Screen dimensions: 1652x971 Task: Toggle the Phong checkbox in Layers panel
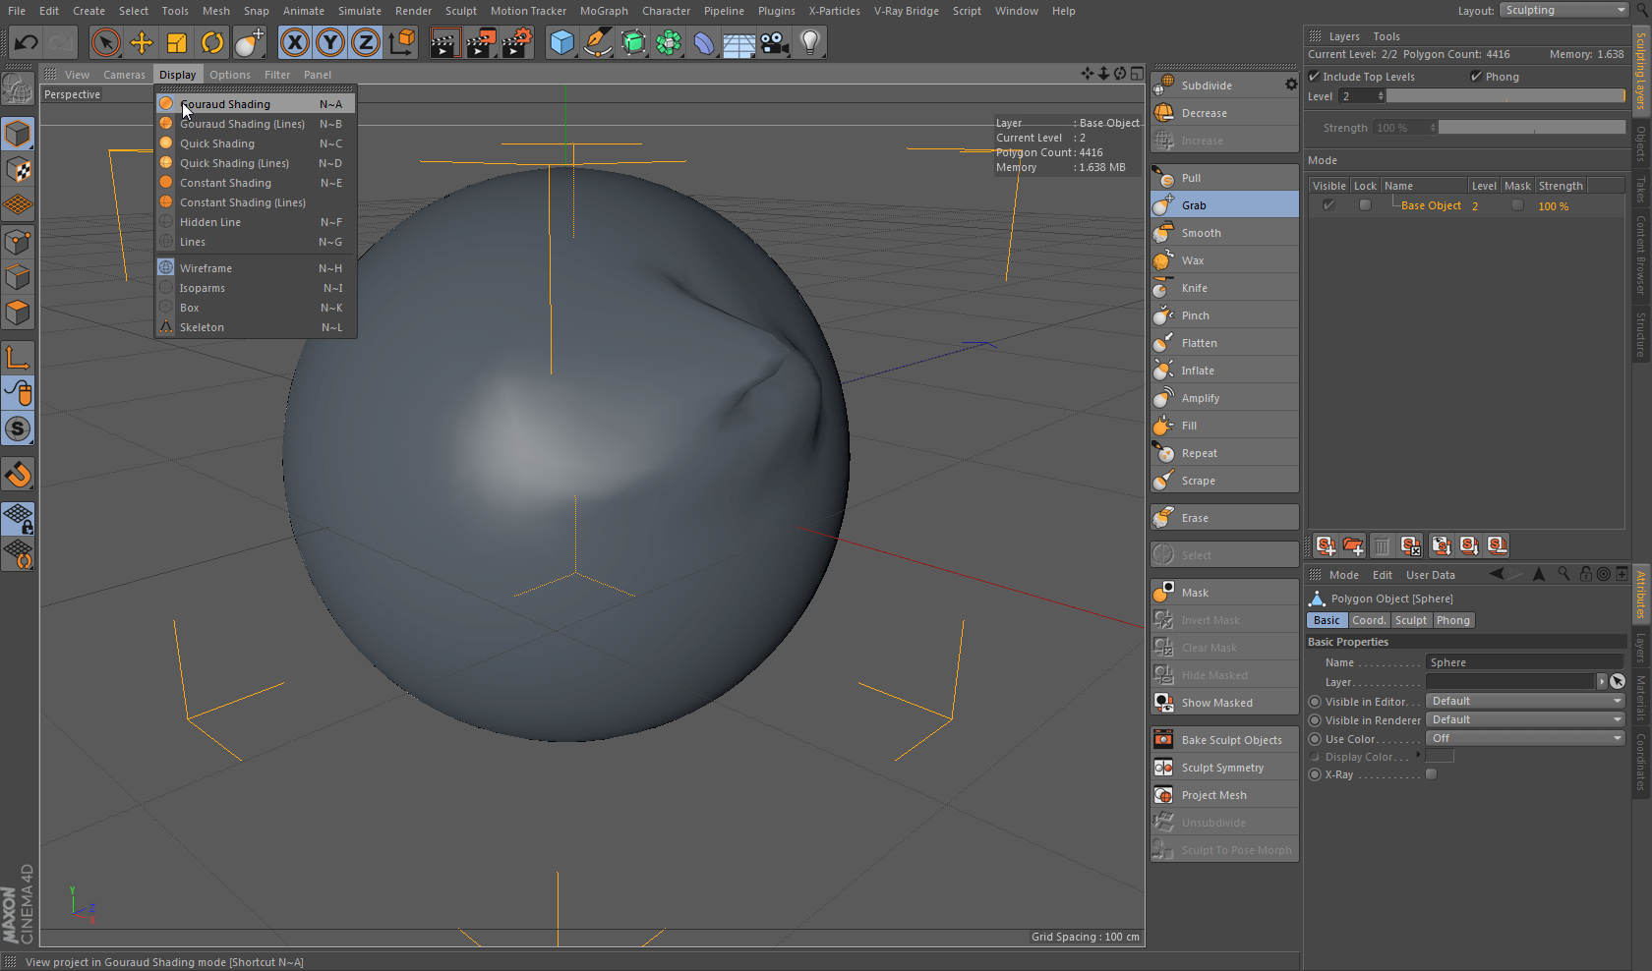pyautogui.click(x=1475, y=76)
